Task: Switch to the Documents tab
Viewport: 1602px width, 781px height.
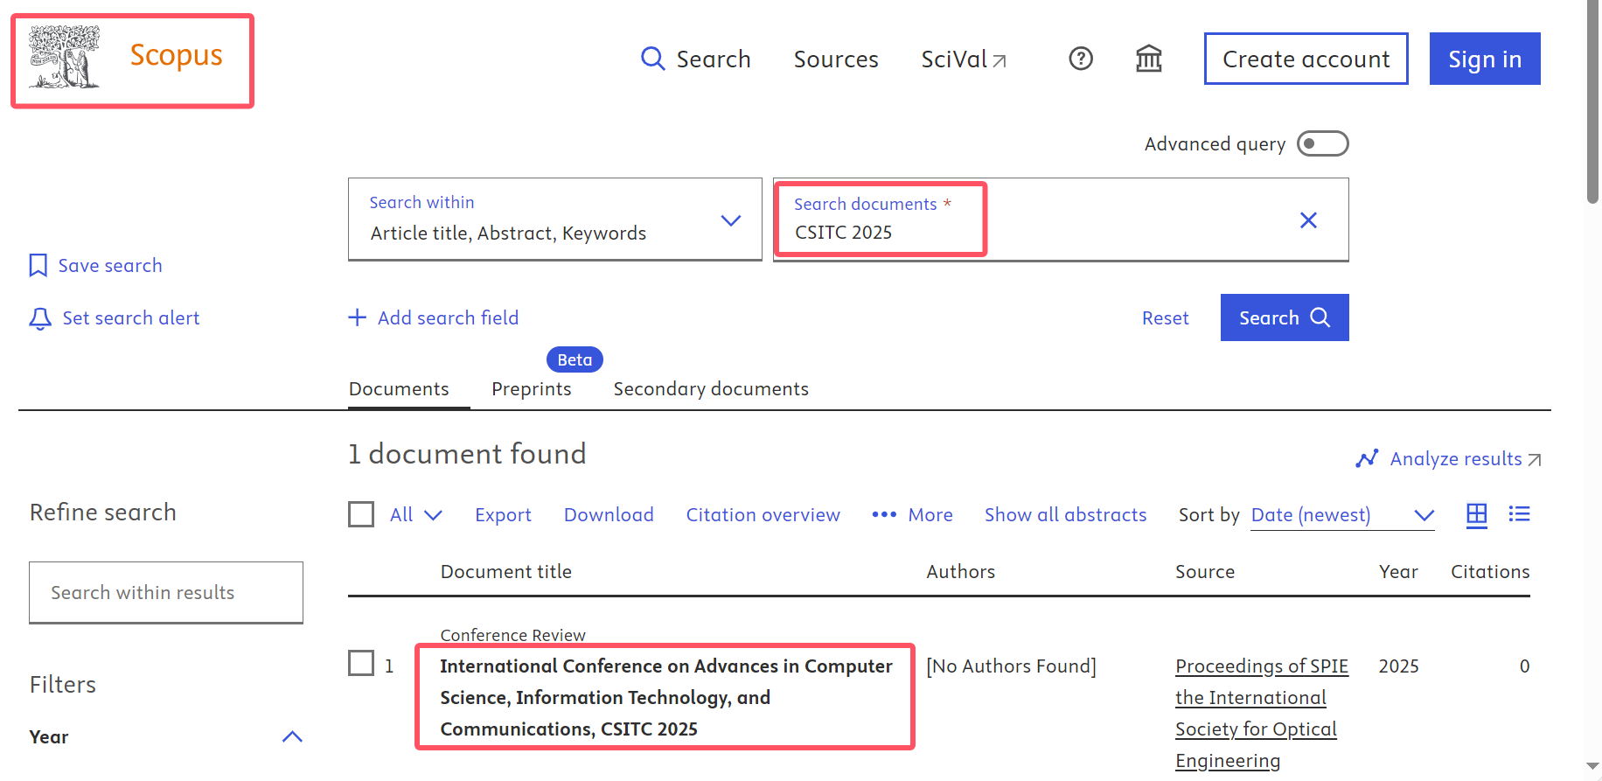Action: 399,388
